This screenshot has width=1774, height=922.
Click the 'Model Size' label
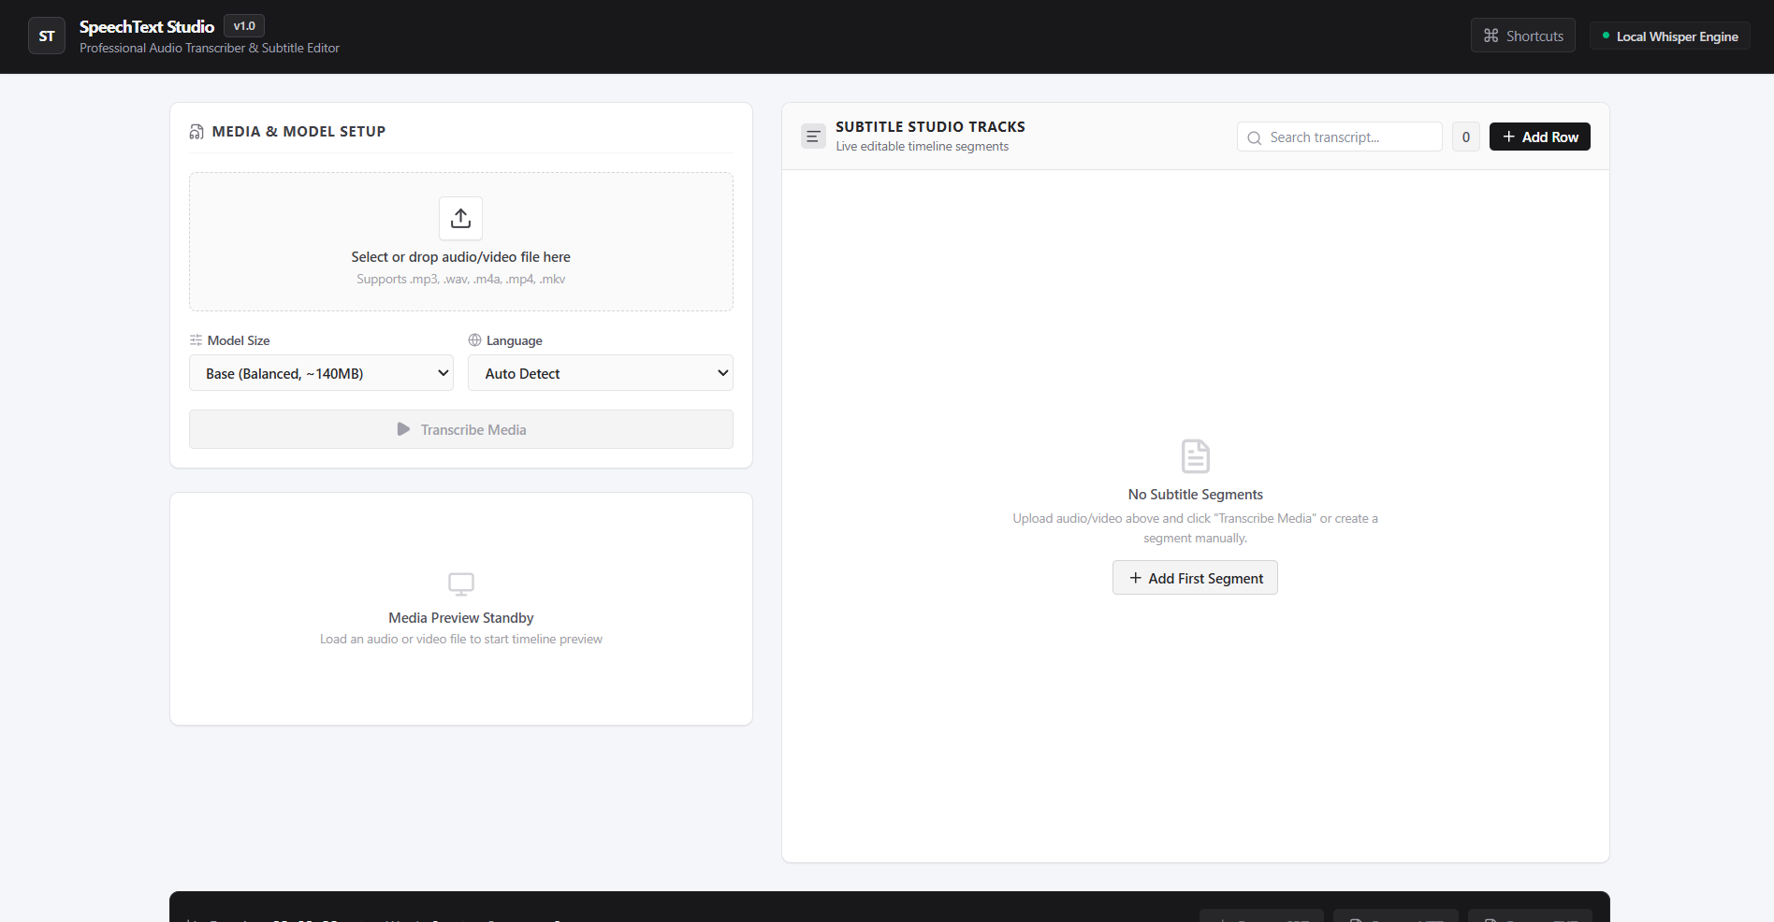(239, 340)
